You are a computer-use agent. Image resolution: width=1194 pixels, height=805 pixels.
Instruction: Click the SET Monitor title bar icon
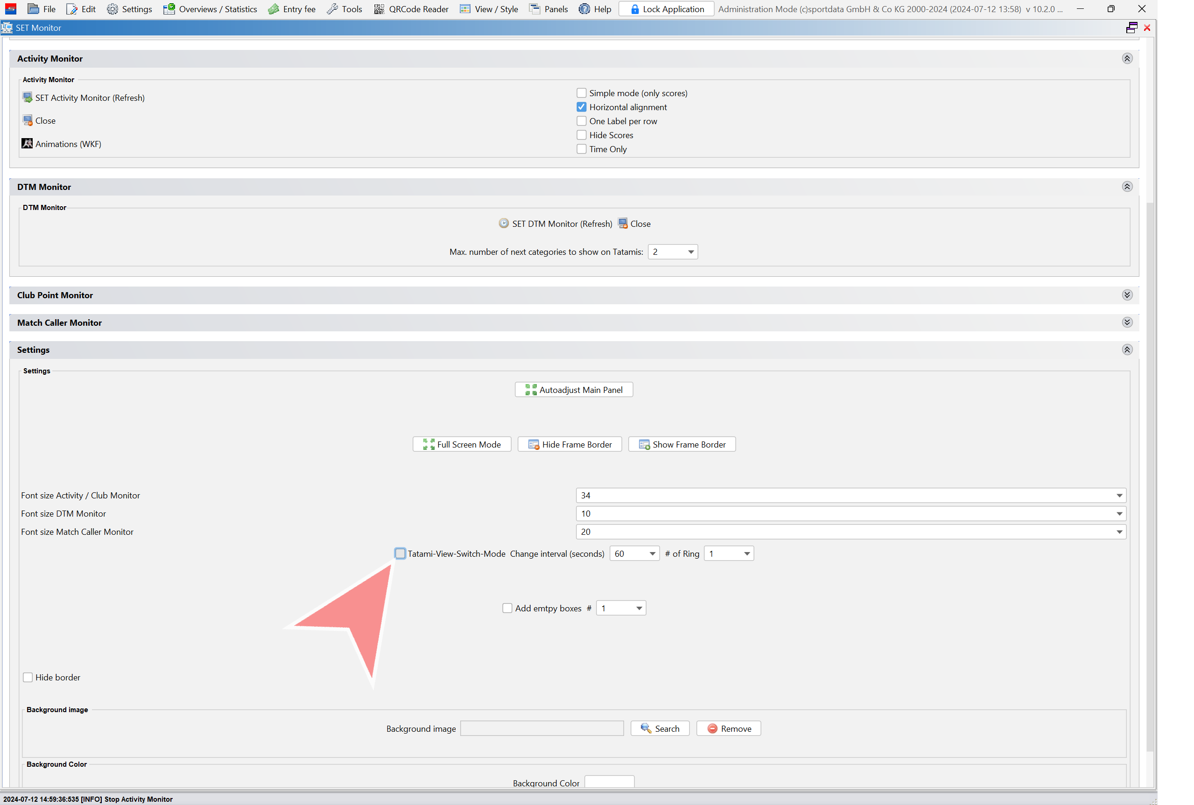point(7,28)
